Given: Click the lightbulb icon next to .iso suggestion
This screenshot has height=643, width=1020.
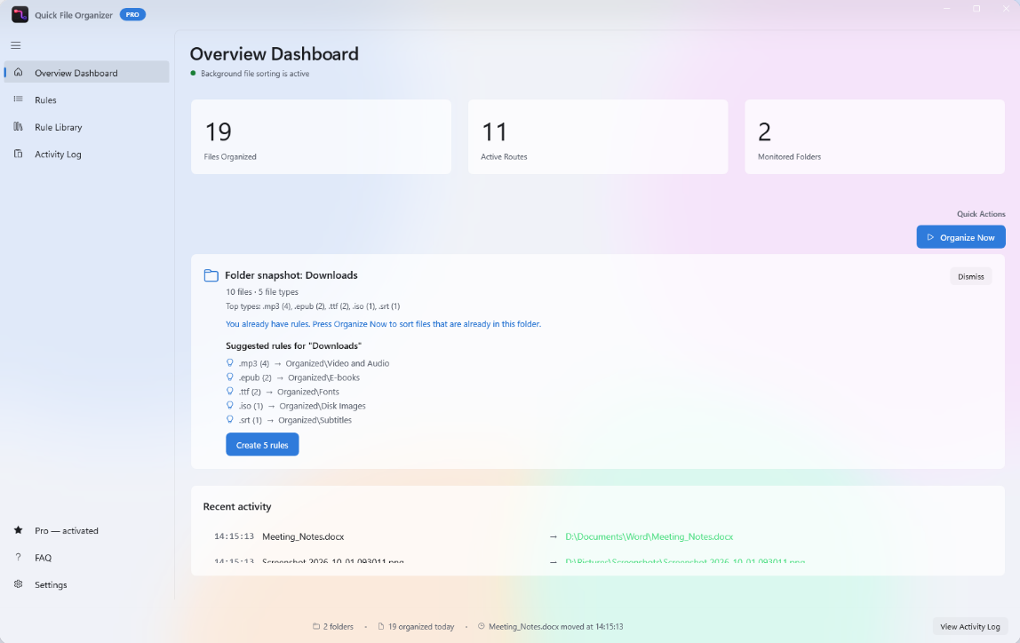Looking at the screenshot, I should (x=229, y=406).
